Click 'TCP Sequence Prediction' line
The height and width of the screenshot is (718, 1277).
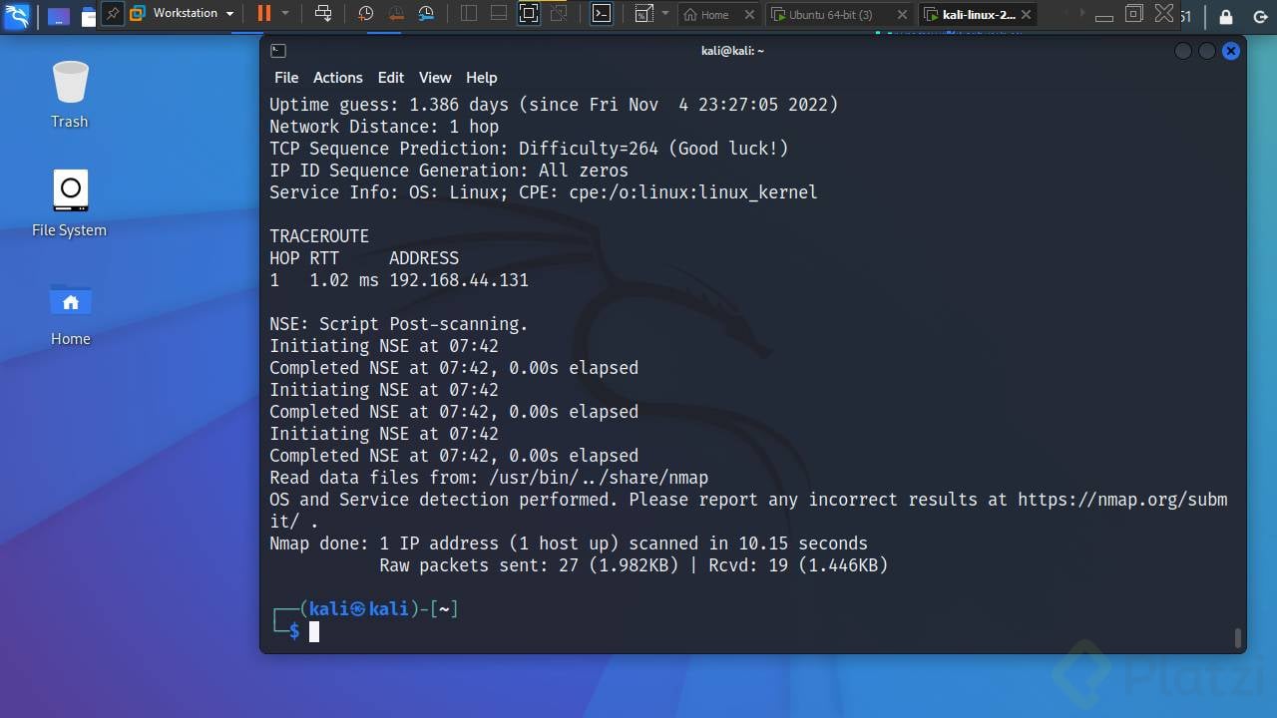tap(529, 149)
